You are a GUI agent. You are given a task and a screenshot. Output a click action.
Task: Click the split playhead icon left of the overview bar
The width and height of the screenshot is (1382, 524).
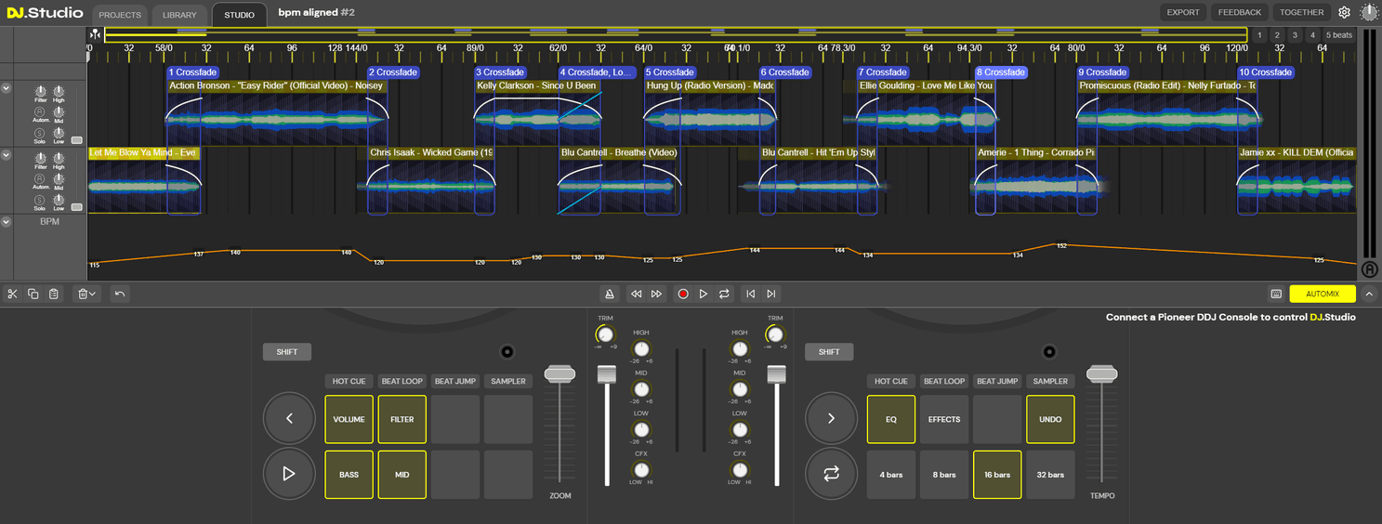[x=95, y=34]
